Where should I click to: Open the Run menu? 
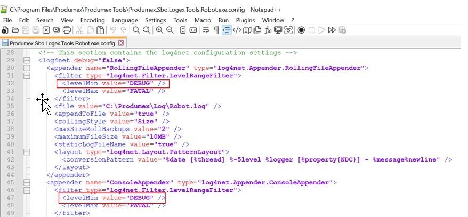[223, 20]
